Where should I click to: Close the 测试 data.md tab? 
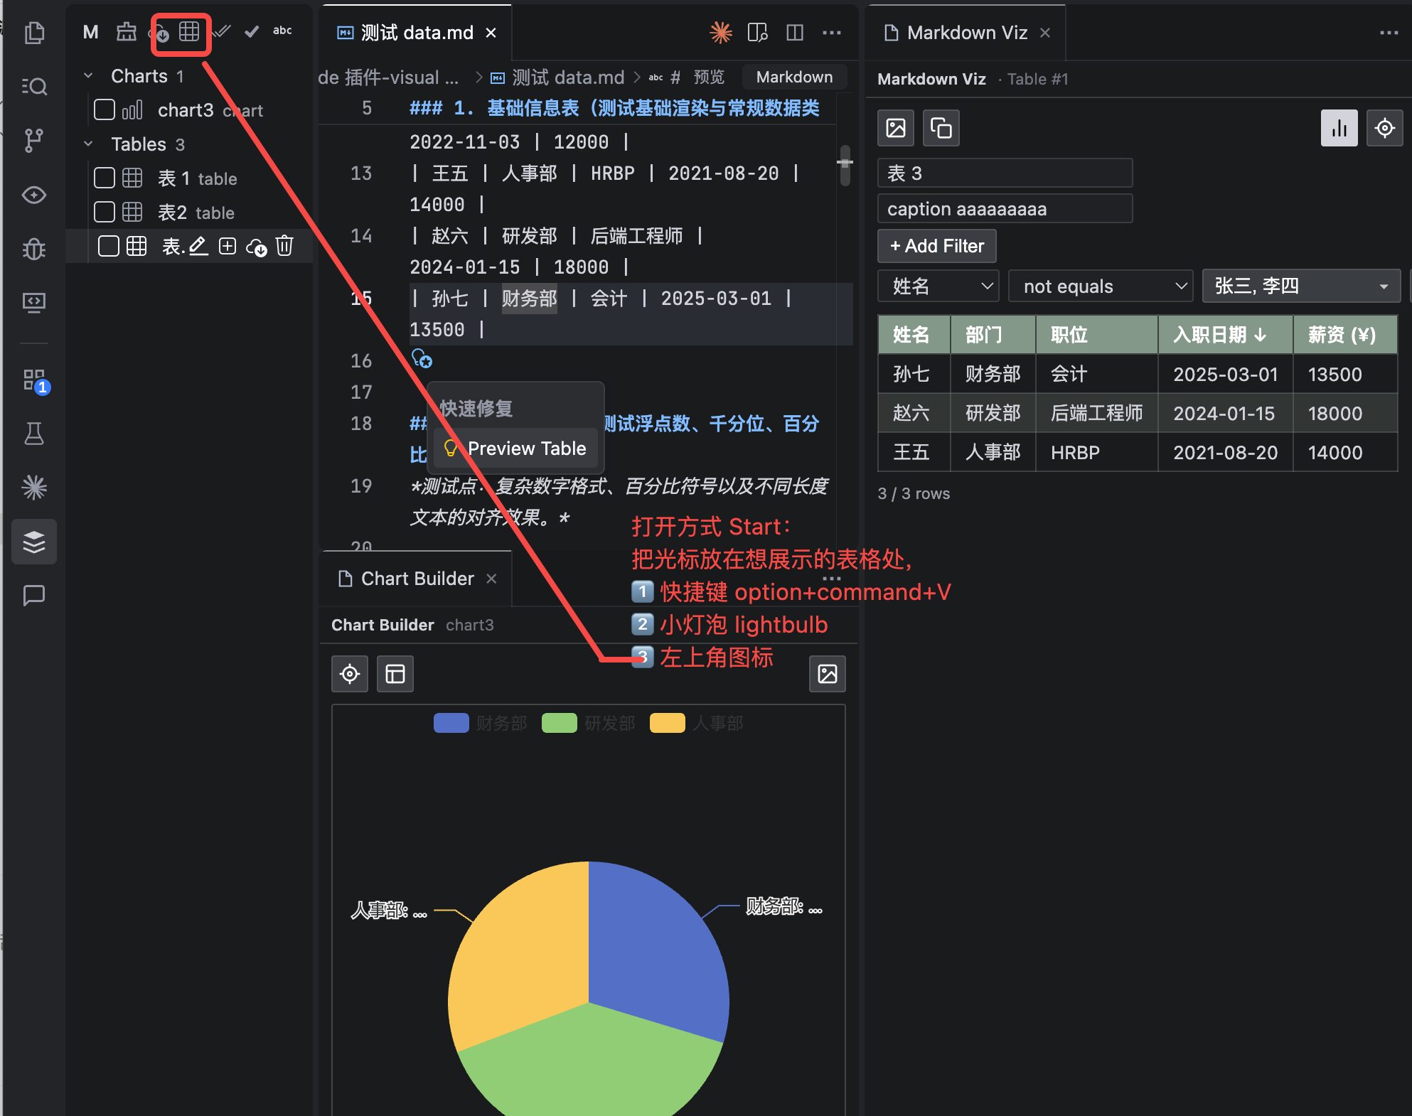click(491, 33)
